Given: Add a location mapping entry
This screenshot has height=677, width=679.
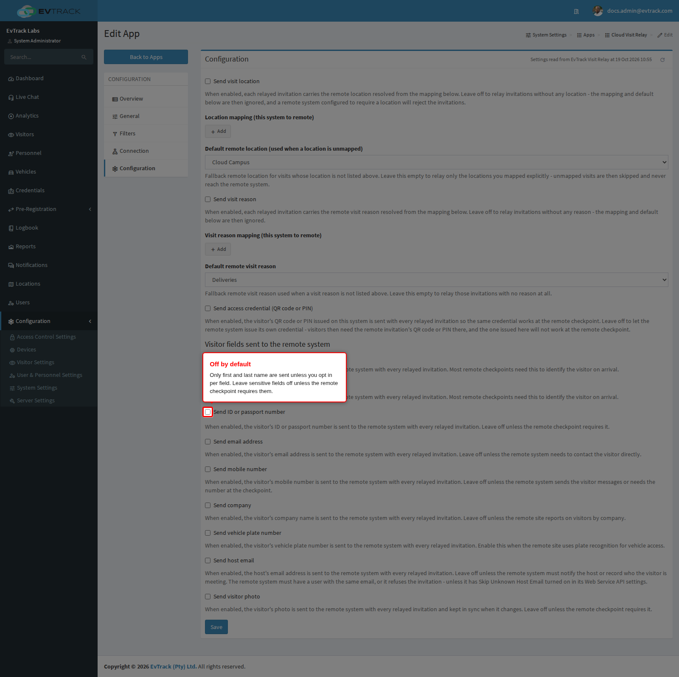Looking at the screenshot, I should point(218,132).
